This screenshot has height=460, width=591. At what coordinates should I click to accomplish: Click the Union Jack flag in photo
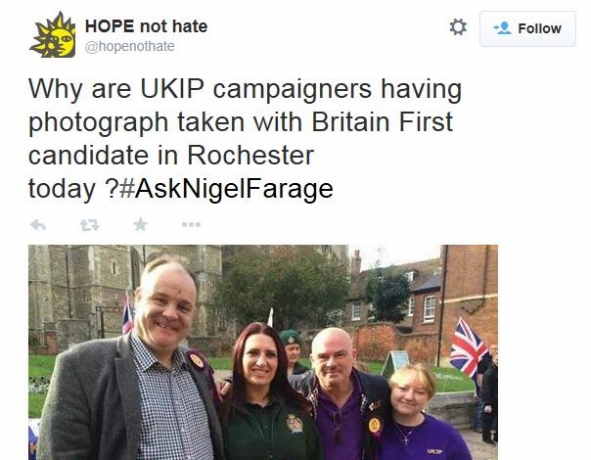point(467,347)
